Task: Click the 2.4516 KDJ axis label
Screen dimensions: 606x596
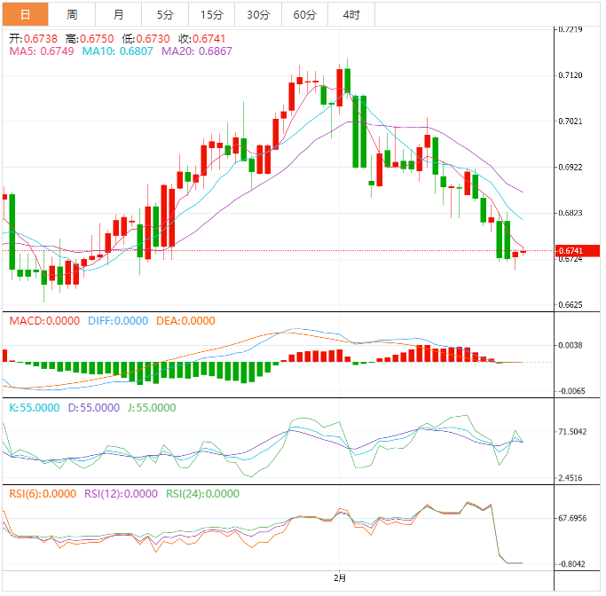Action: (571, 478)
